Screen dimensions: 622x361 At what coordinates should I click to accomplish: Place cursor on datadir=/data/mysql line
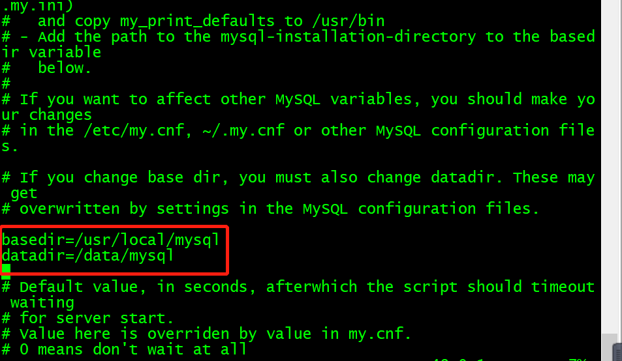[87, 255]
